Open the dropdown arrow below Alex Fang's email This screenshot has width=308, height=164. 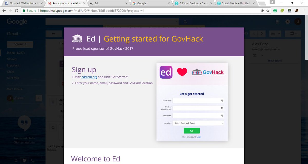coord(262,55)
